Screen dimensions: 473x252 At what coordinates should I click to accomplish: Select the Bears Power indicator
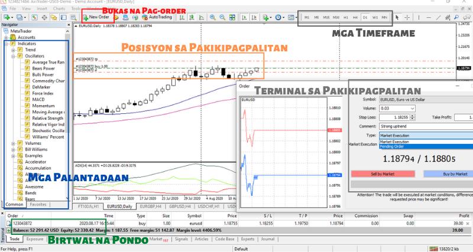coord(43,68)
